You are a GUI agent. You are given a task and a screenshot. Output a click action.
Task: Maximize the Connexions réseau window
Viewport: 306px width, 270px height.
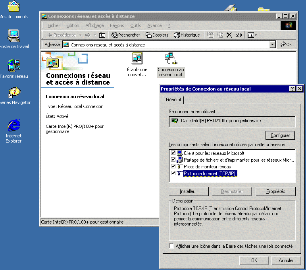coord(286,16)
